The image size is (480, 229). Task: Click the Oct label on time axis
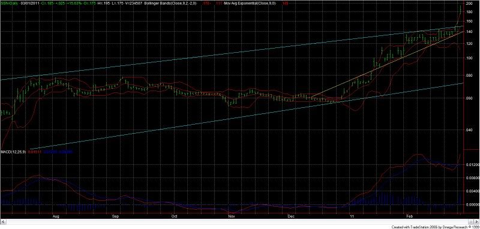coord(174,216)
